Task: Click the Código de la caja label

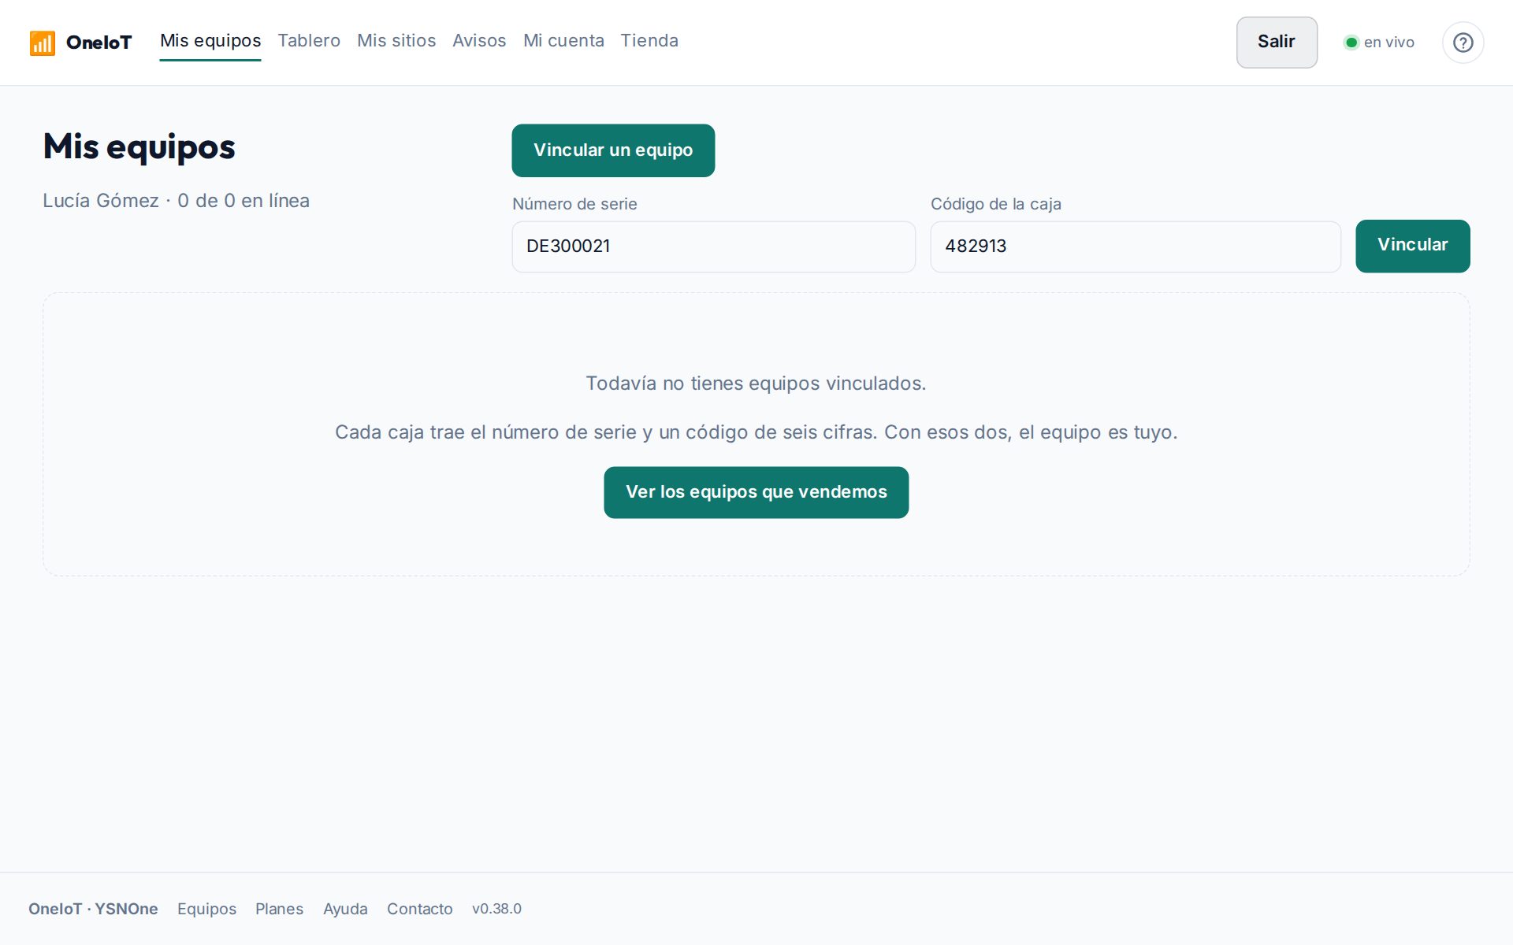Action: click(995, 204)
